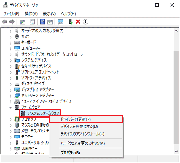Click the システム ファームウェア chip icon
This screenshot has width=180, height=163.
(x=23, y=113)
